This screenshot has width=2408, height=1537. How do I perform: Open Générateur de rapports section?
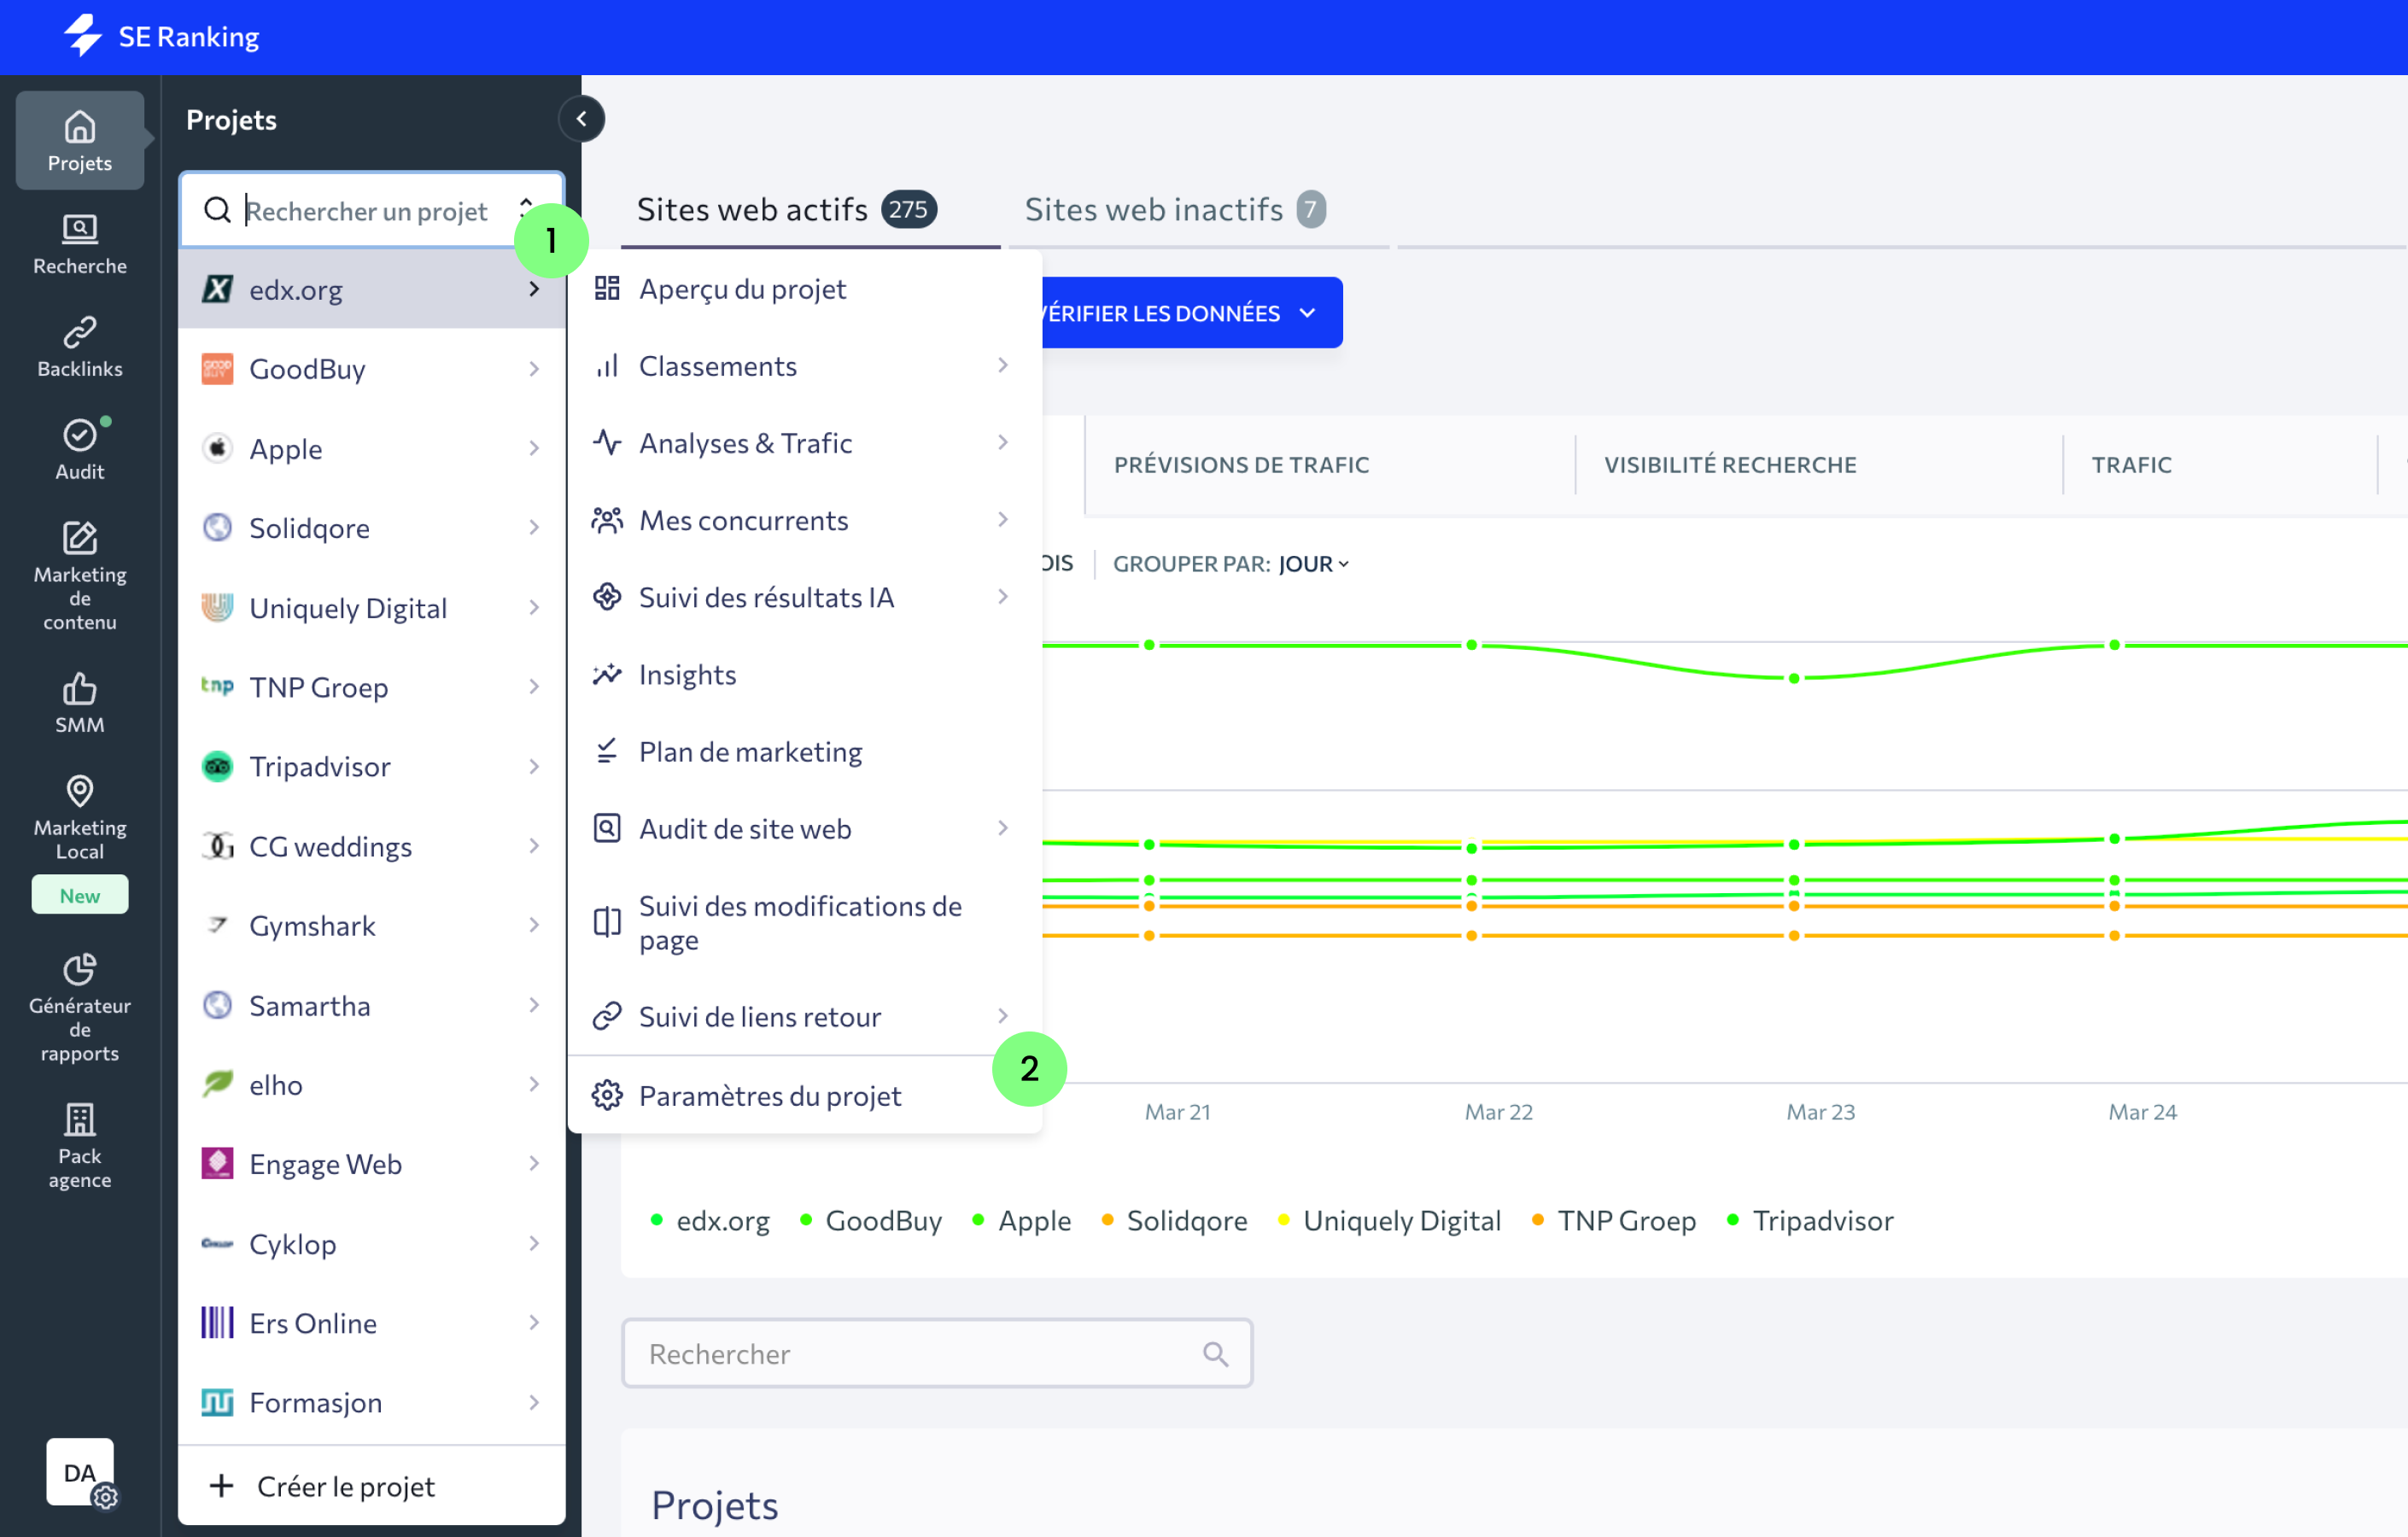click(80, 1008)
